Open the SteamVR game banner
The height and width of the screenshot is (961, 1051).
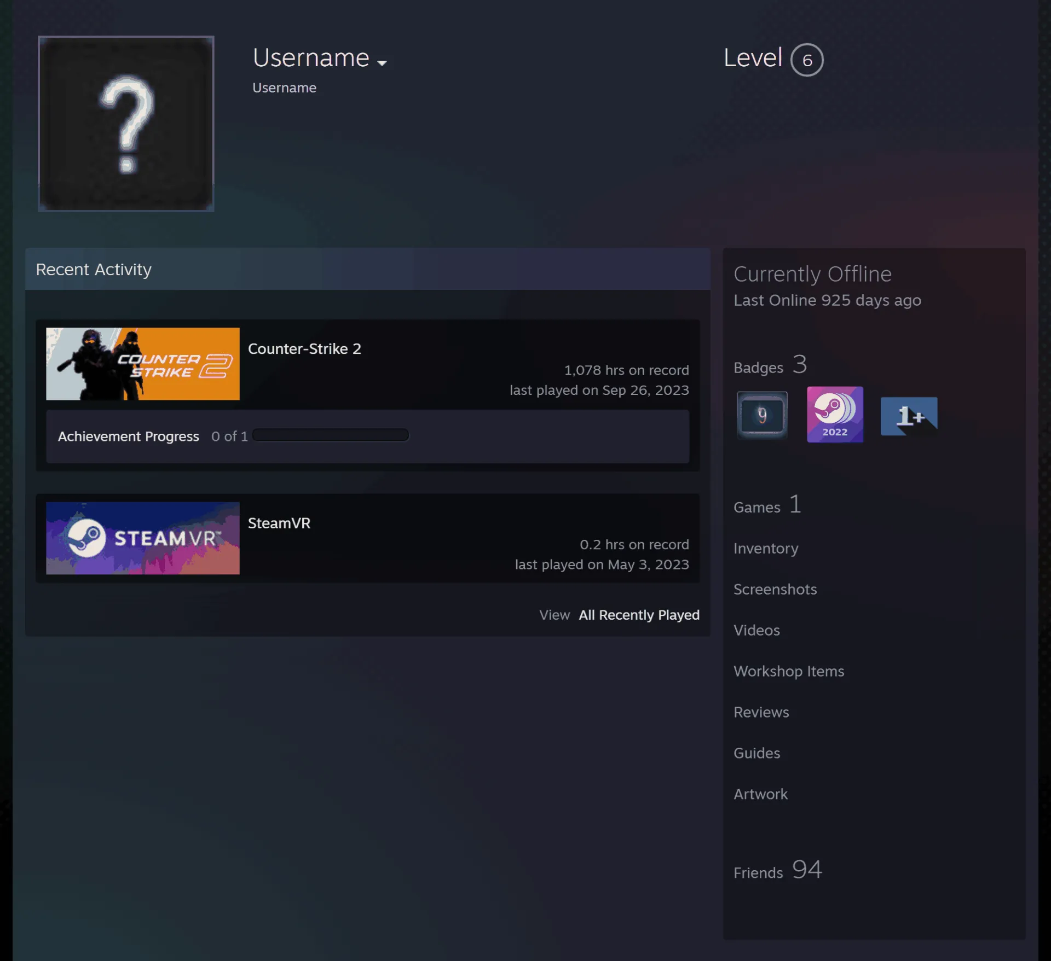click(x=143, y=538)
